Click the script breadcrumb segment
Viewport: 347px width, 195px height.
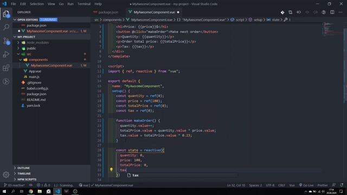pos(240,19)
